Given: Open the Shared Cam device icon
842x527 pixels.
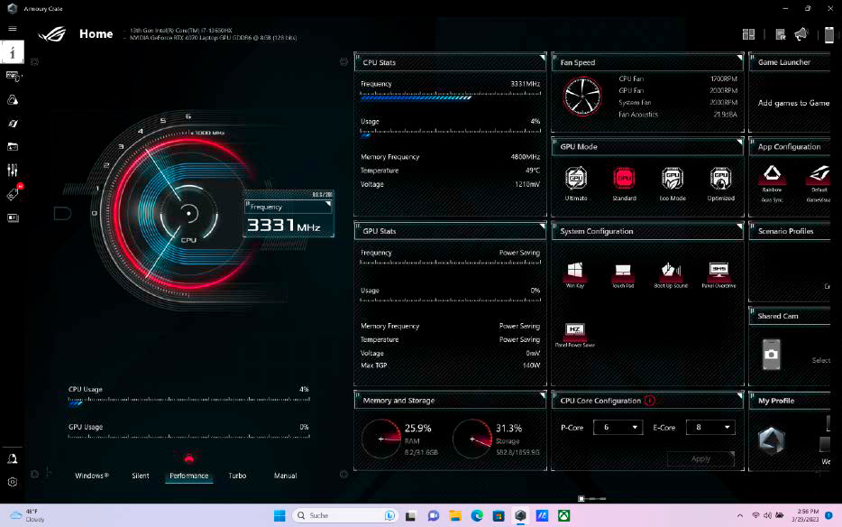Looking at the screenshot, I should [x=771, y=355].
